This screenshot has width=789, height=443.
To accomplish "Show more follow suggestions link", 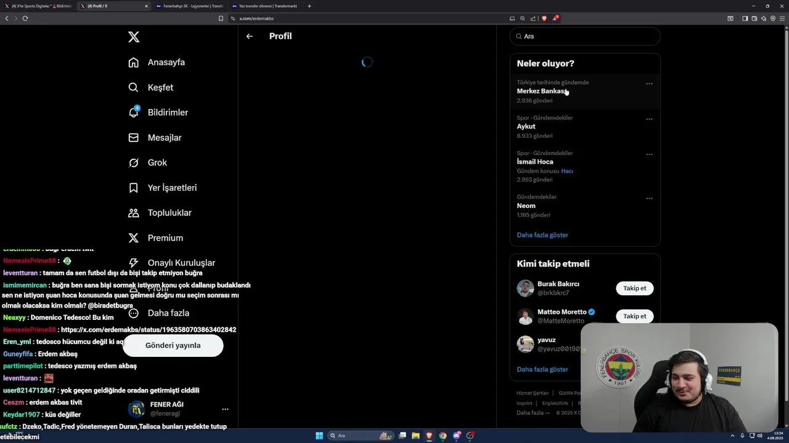I will (x=542, y=369).
